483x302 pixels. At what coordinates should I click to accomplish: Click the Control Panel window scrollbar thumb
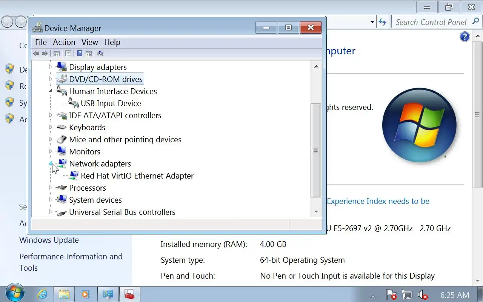pyautogui.click(x=477, y=115)
